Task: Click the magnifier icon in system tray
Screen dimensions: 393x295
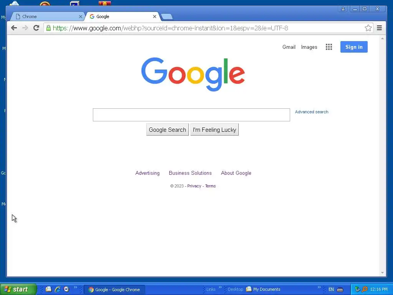Action: 365,289
